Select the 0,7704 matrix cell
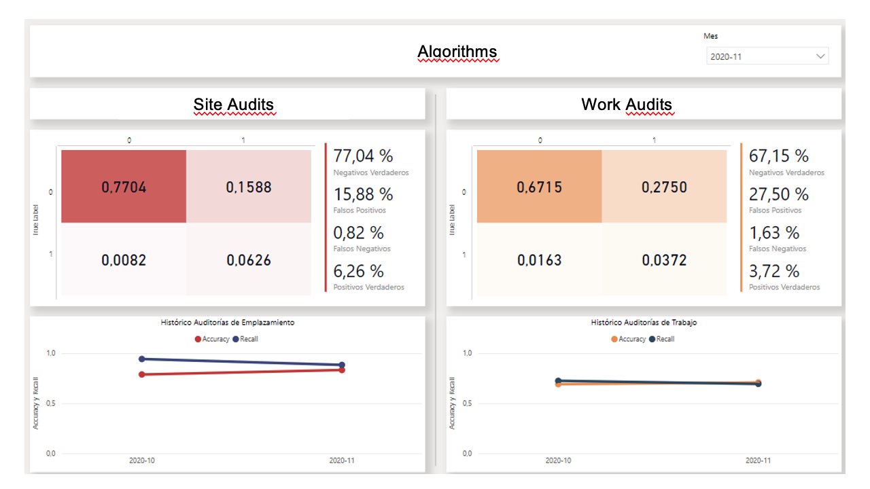The image size is (870, 489). pyautogui.click(x=124, y=187)
